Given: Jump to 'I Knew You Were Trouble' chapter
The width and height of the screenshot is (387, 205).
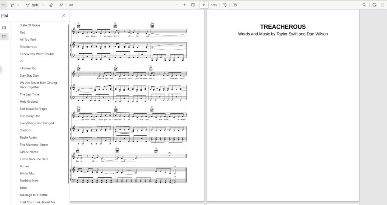Looking at the screenshot, I should click(x=37, y=54).
